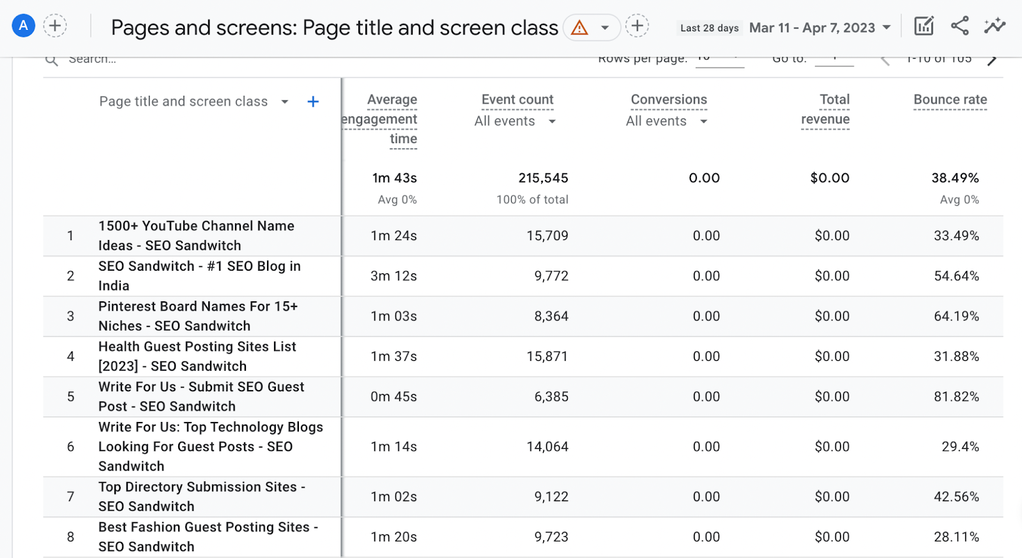The height and width of the screenshot is (558, 1022).
Task: Open the customize report pencil-chart icon
Action: [x=924, y=26]
